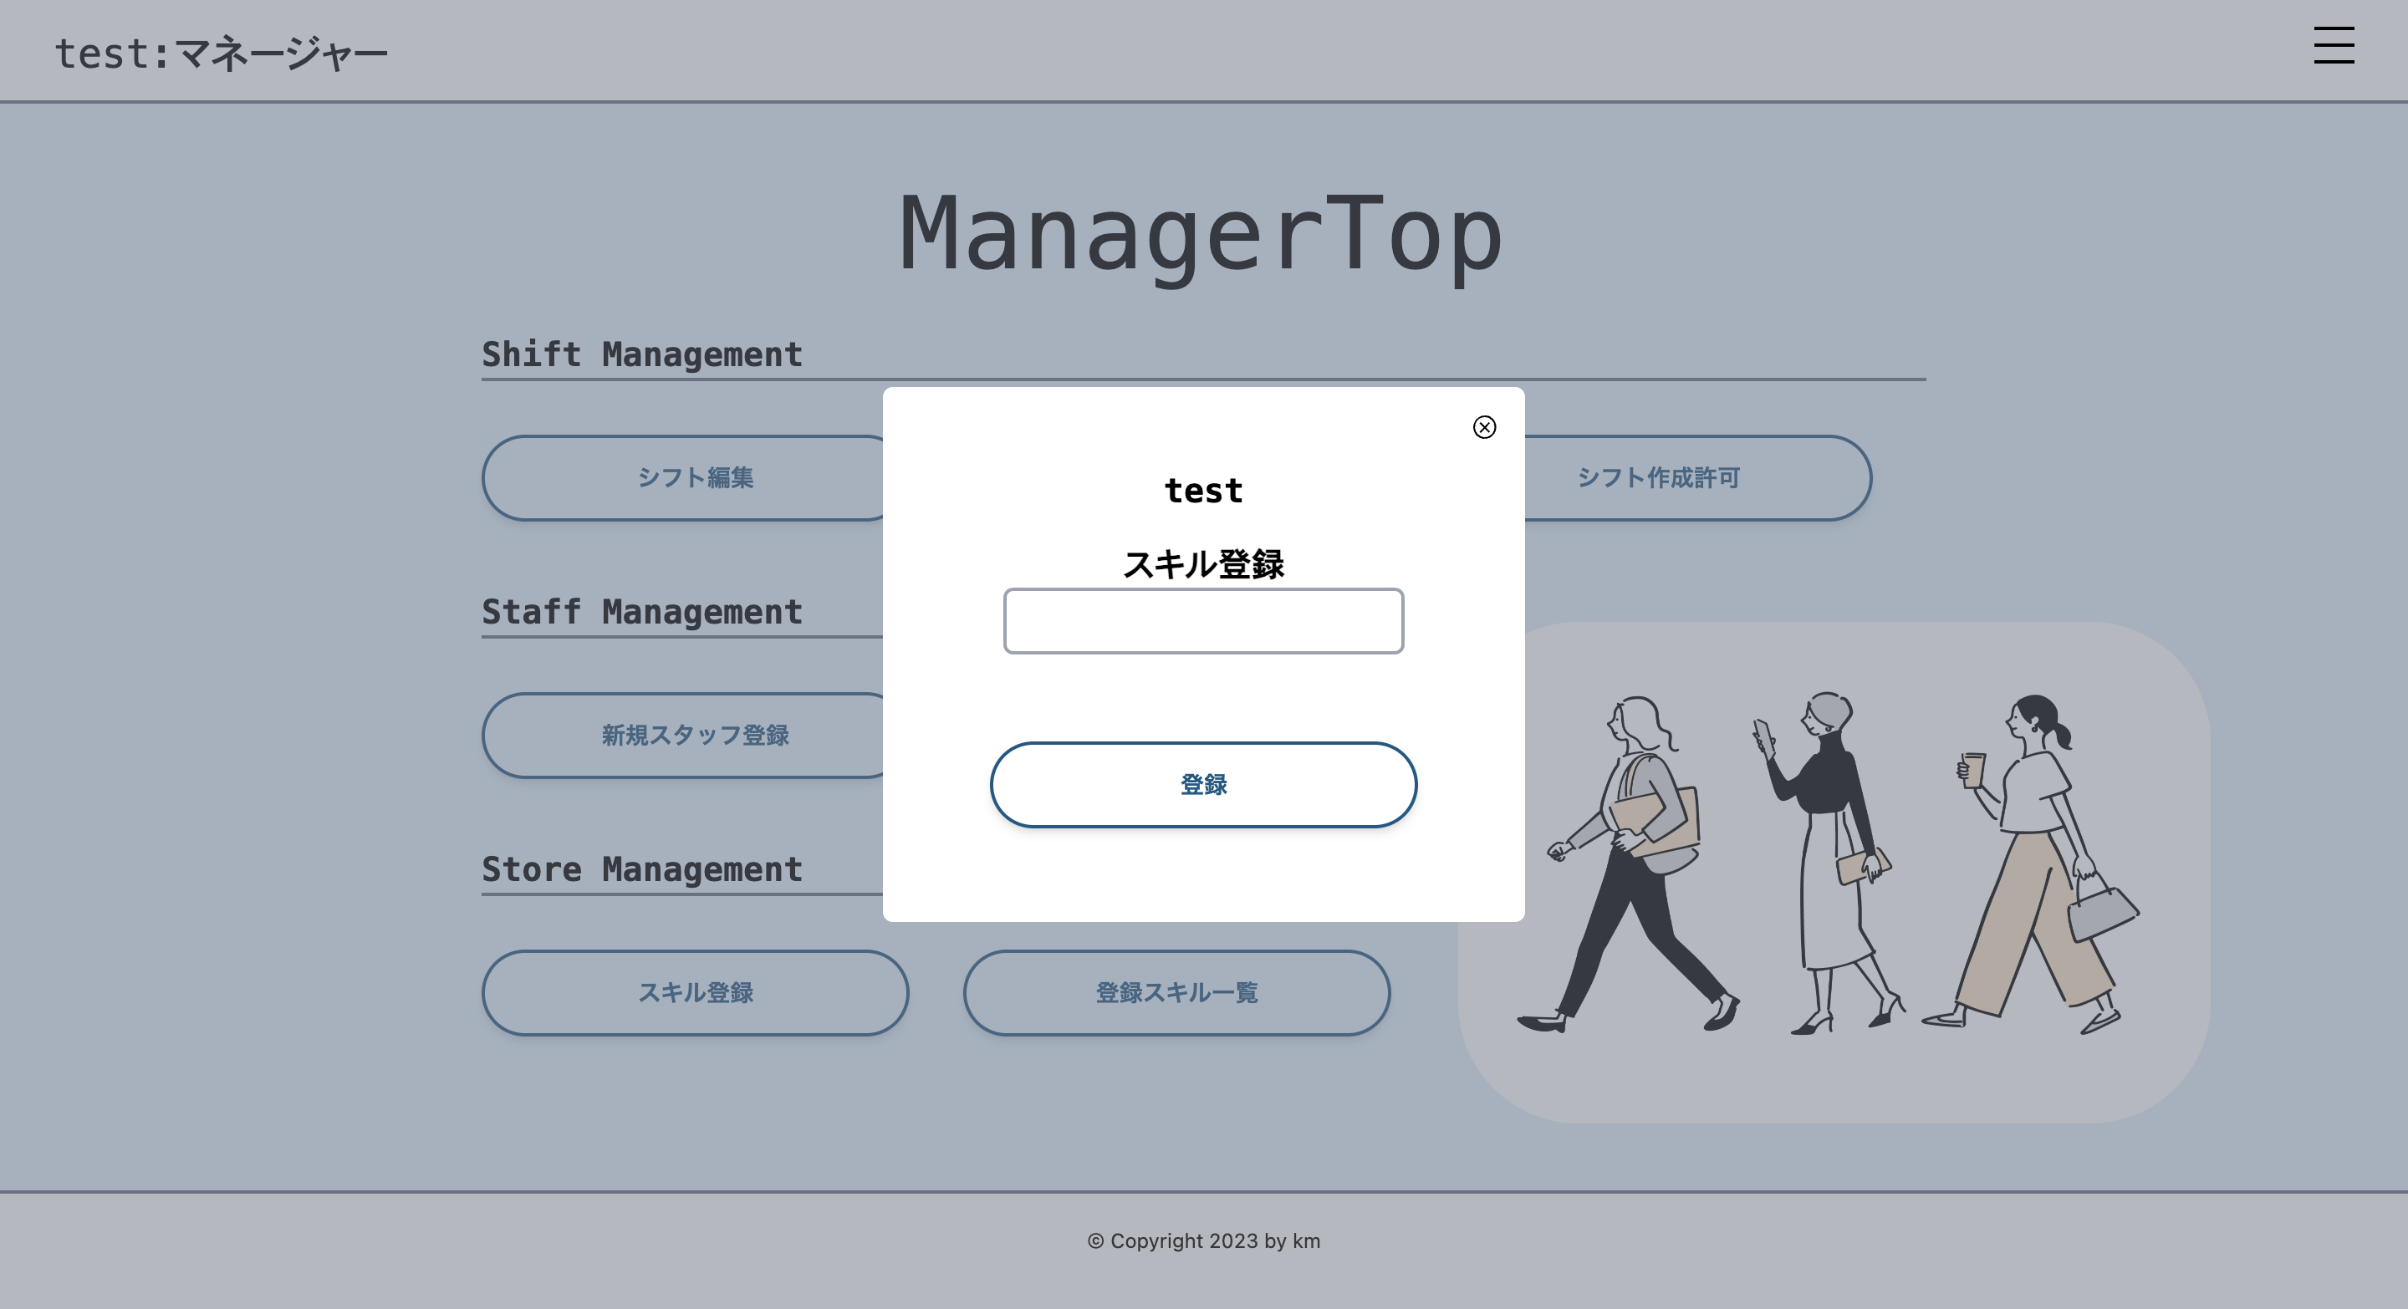Click the test:マネージャー header title
This screenshot has height=1309, width=2408.
[x=222, y=50]
